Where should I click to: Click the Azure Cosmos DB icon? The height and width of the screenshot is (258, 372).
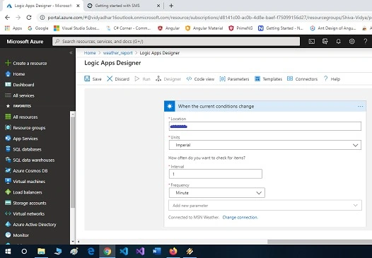8,170
